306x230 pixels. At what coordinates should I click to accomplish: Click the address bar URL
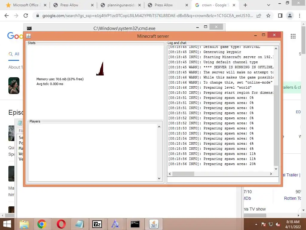tap(148, 16)
